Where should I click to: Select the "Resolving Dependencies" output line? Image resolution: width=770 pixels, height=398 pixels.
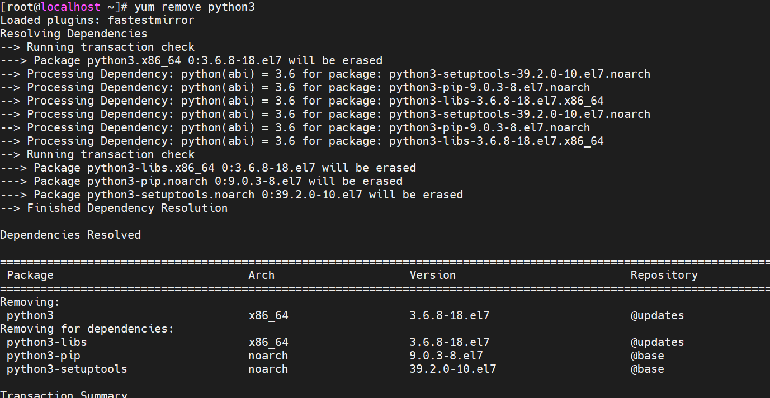[x=74, y=34]
